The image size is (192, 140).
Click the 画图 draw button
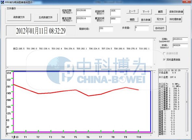tap(132, 19)
